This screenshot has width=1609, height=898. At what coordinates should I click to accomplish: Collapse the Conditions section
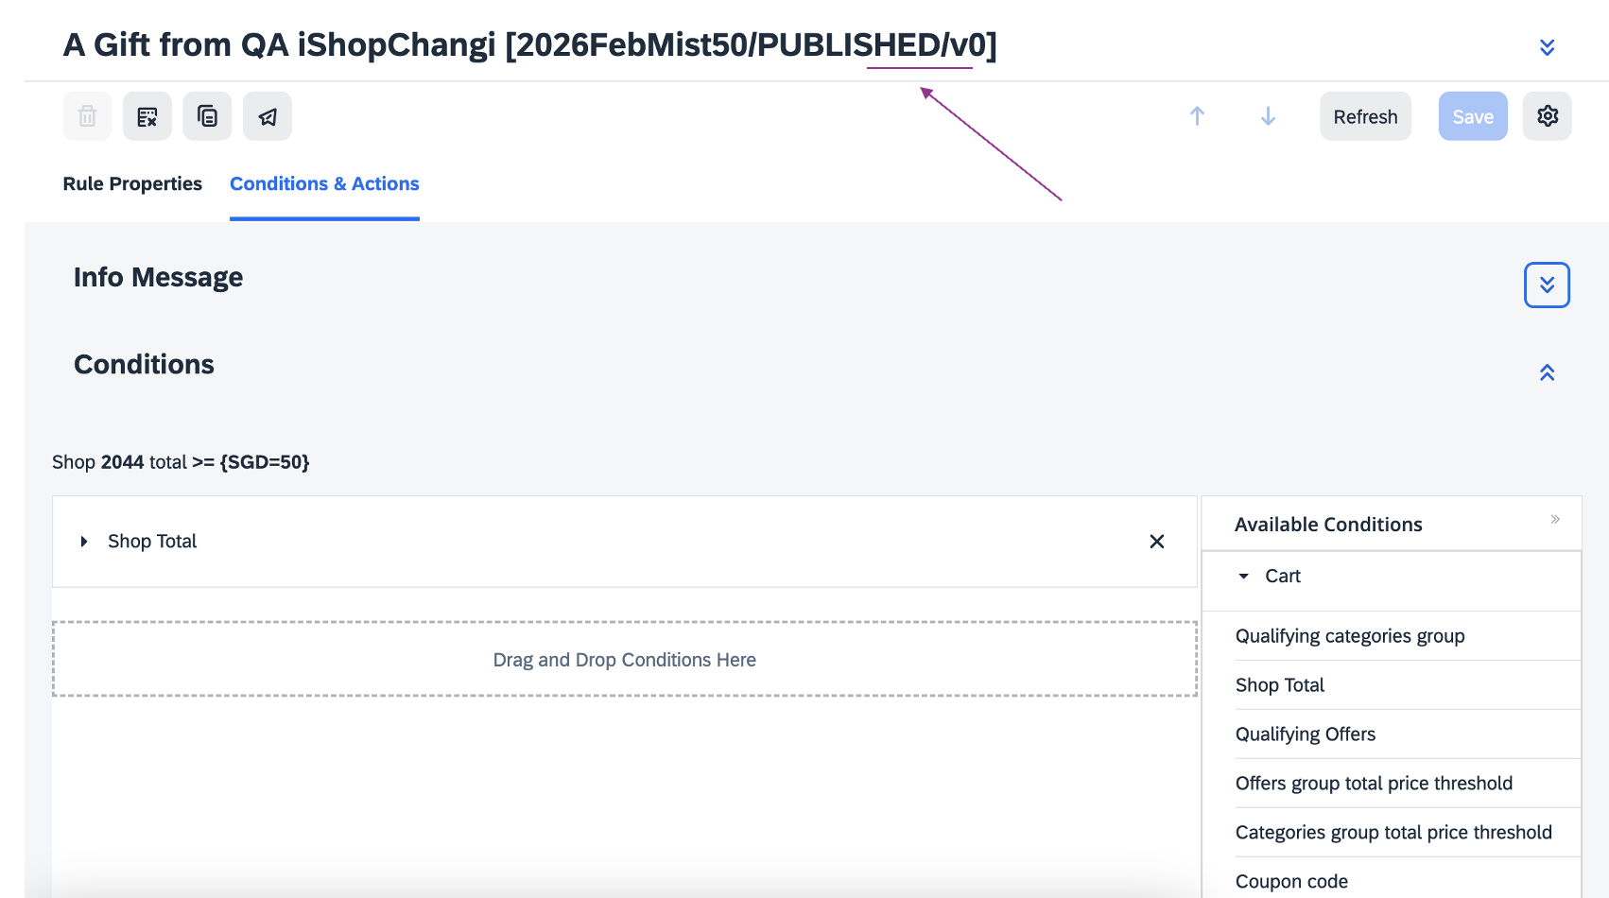1547,372
